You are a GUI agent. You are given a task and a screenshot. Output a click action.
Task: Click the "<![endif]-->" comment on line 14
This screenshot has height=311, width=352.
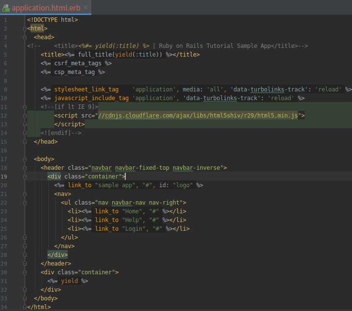61,133
